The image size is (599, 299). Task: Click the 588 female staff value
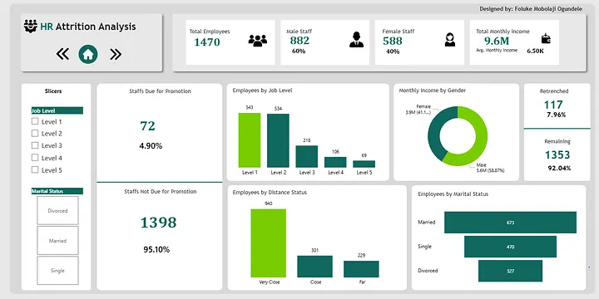(x=393, y=41)
